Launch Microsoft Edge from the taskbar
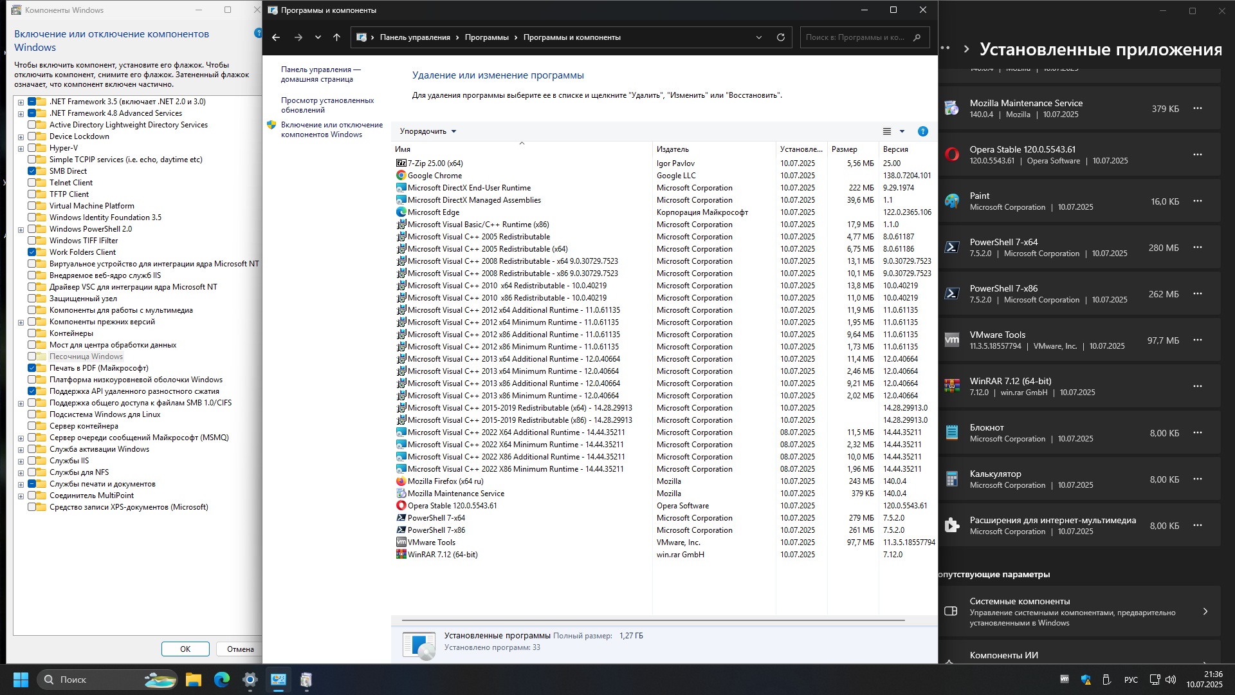 tap(222, 680)
